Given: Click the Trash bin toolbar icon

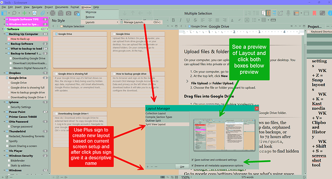Looking at the screenshot, I should [x=35, y=13].
